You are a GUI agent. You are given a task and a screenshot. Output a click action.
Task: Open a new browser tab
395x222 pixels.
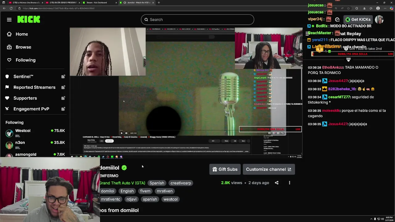click(x=159, y=2)
